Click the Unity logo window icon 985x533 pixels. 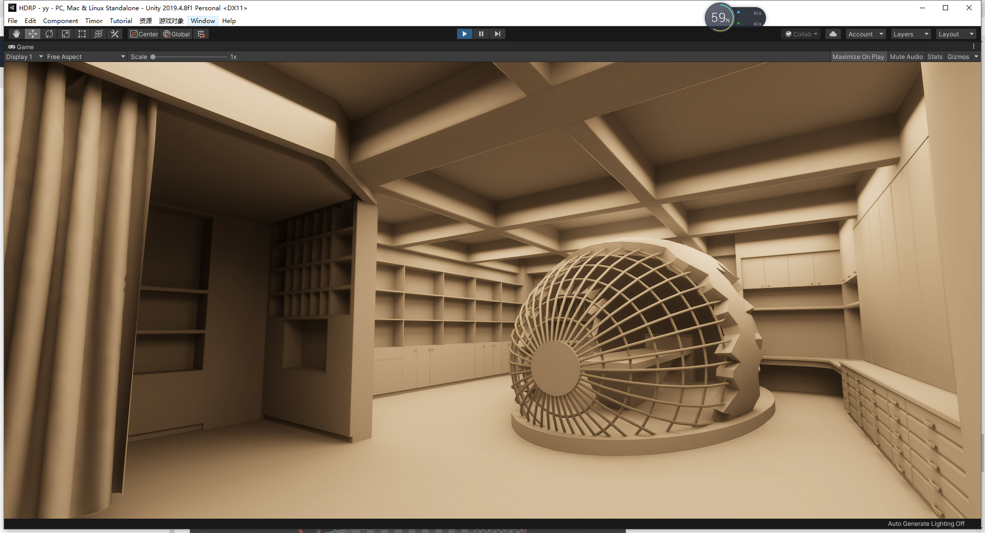click(x=12, y=8)
